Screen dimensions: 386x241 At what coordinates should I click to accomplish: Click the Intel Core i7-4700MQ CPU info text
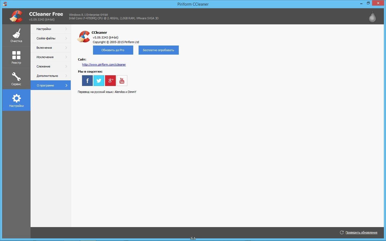point(114,18)
